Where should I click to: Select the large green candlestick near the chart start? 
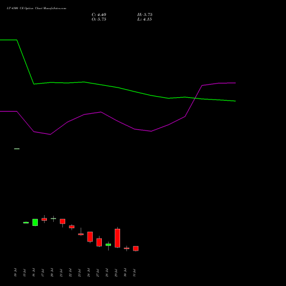35,223
